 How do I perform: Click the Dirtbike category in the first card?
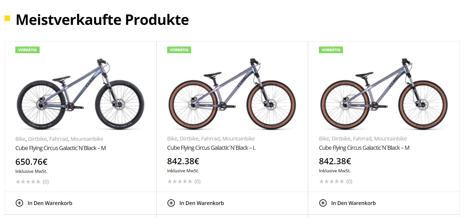pyautogui.click(x=37, y=139)
